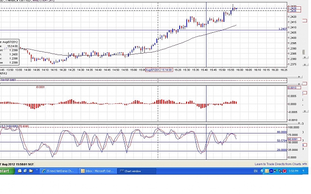Click the -0.0005 histogram axis label
This screenshot has height=194, width=311.
click(293, 112)
